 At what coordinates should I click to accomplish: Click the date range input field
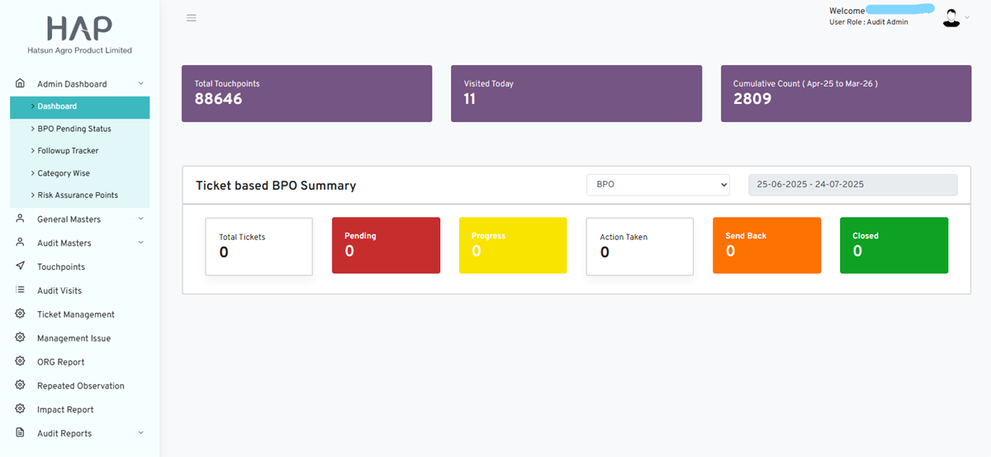coord(852,185)
